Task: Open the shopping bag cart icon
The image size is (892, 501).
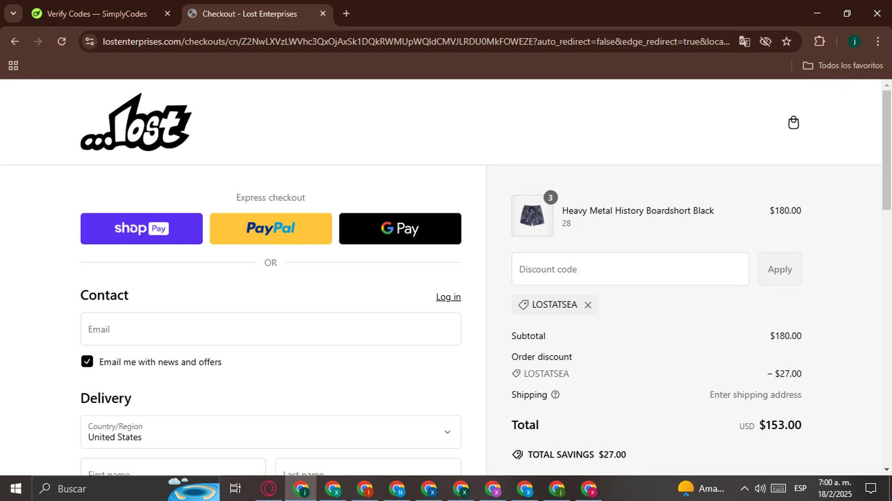Action: pyautogui.click(x=793, y=122)
